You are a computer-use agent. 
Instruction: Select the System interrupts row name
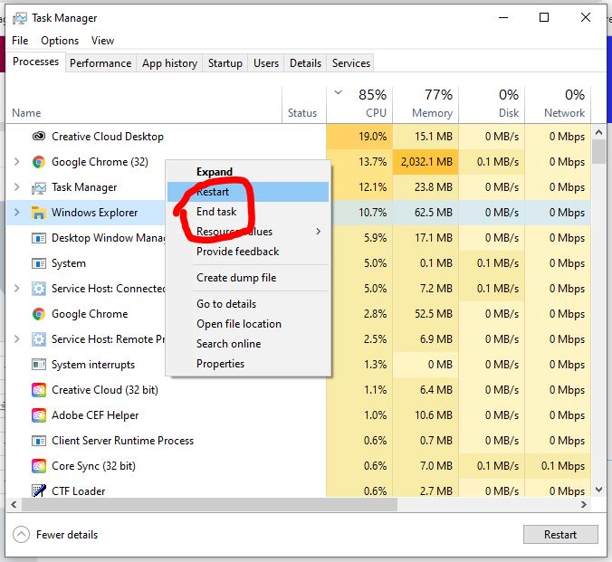coord(93,365)
